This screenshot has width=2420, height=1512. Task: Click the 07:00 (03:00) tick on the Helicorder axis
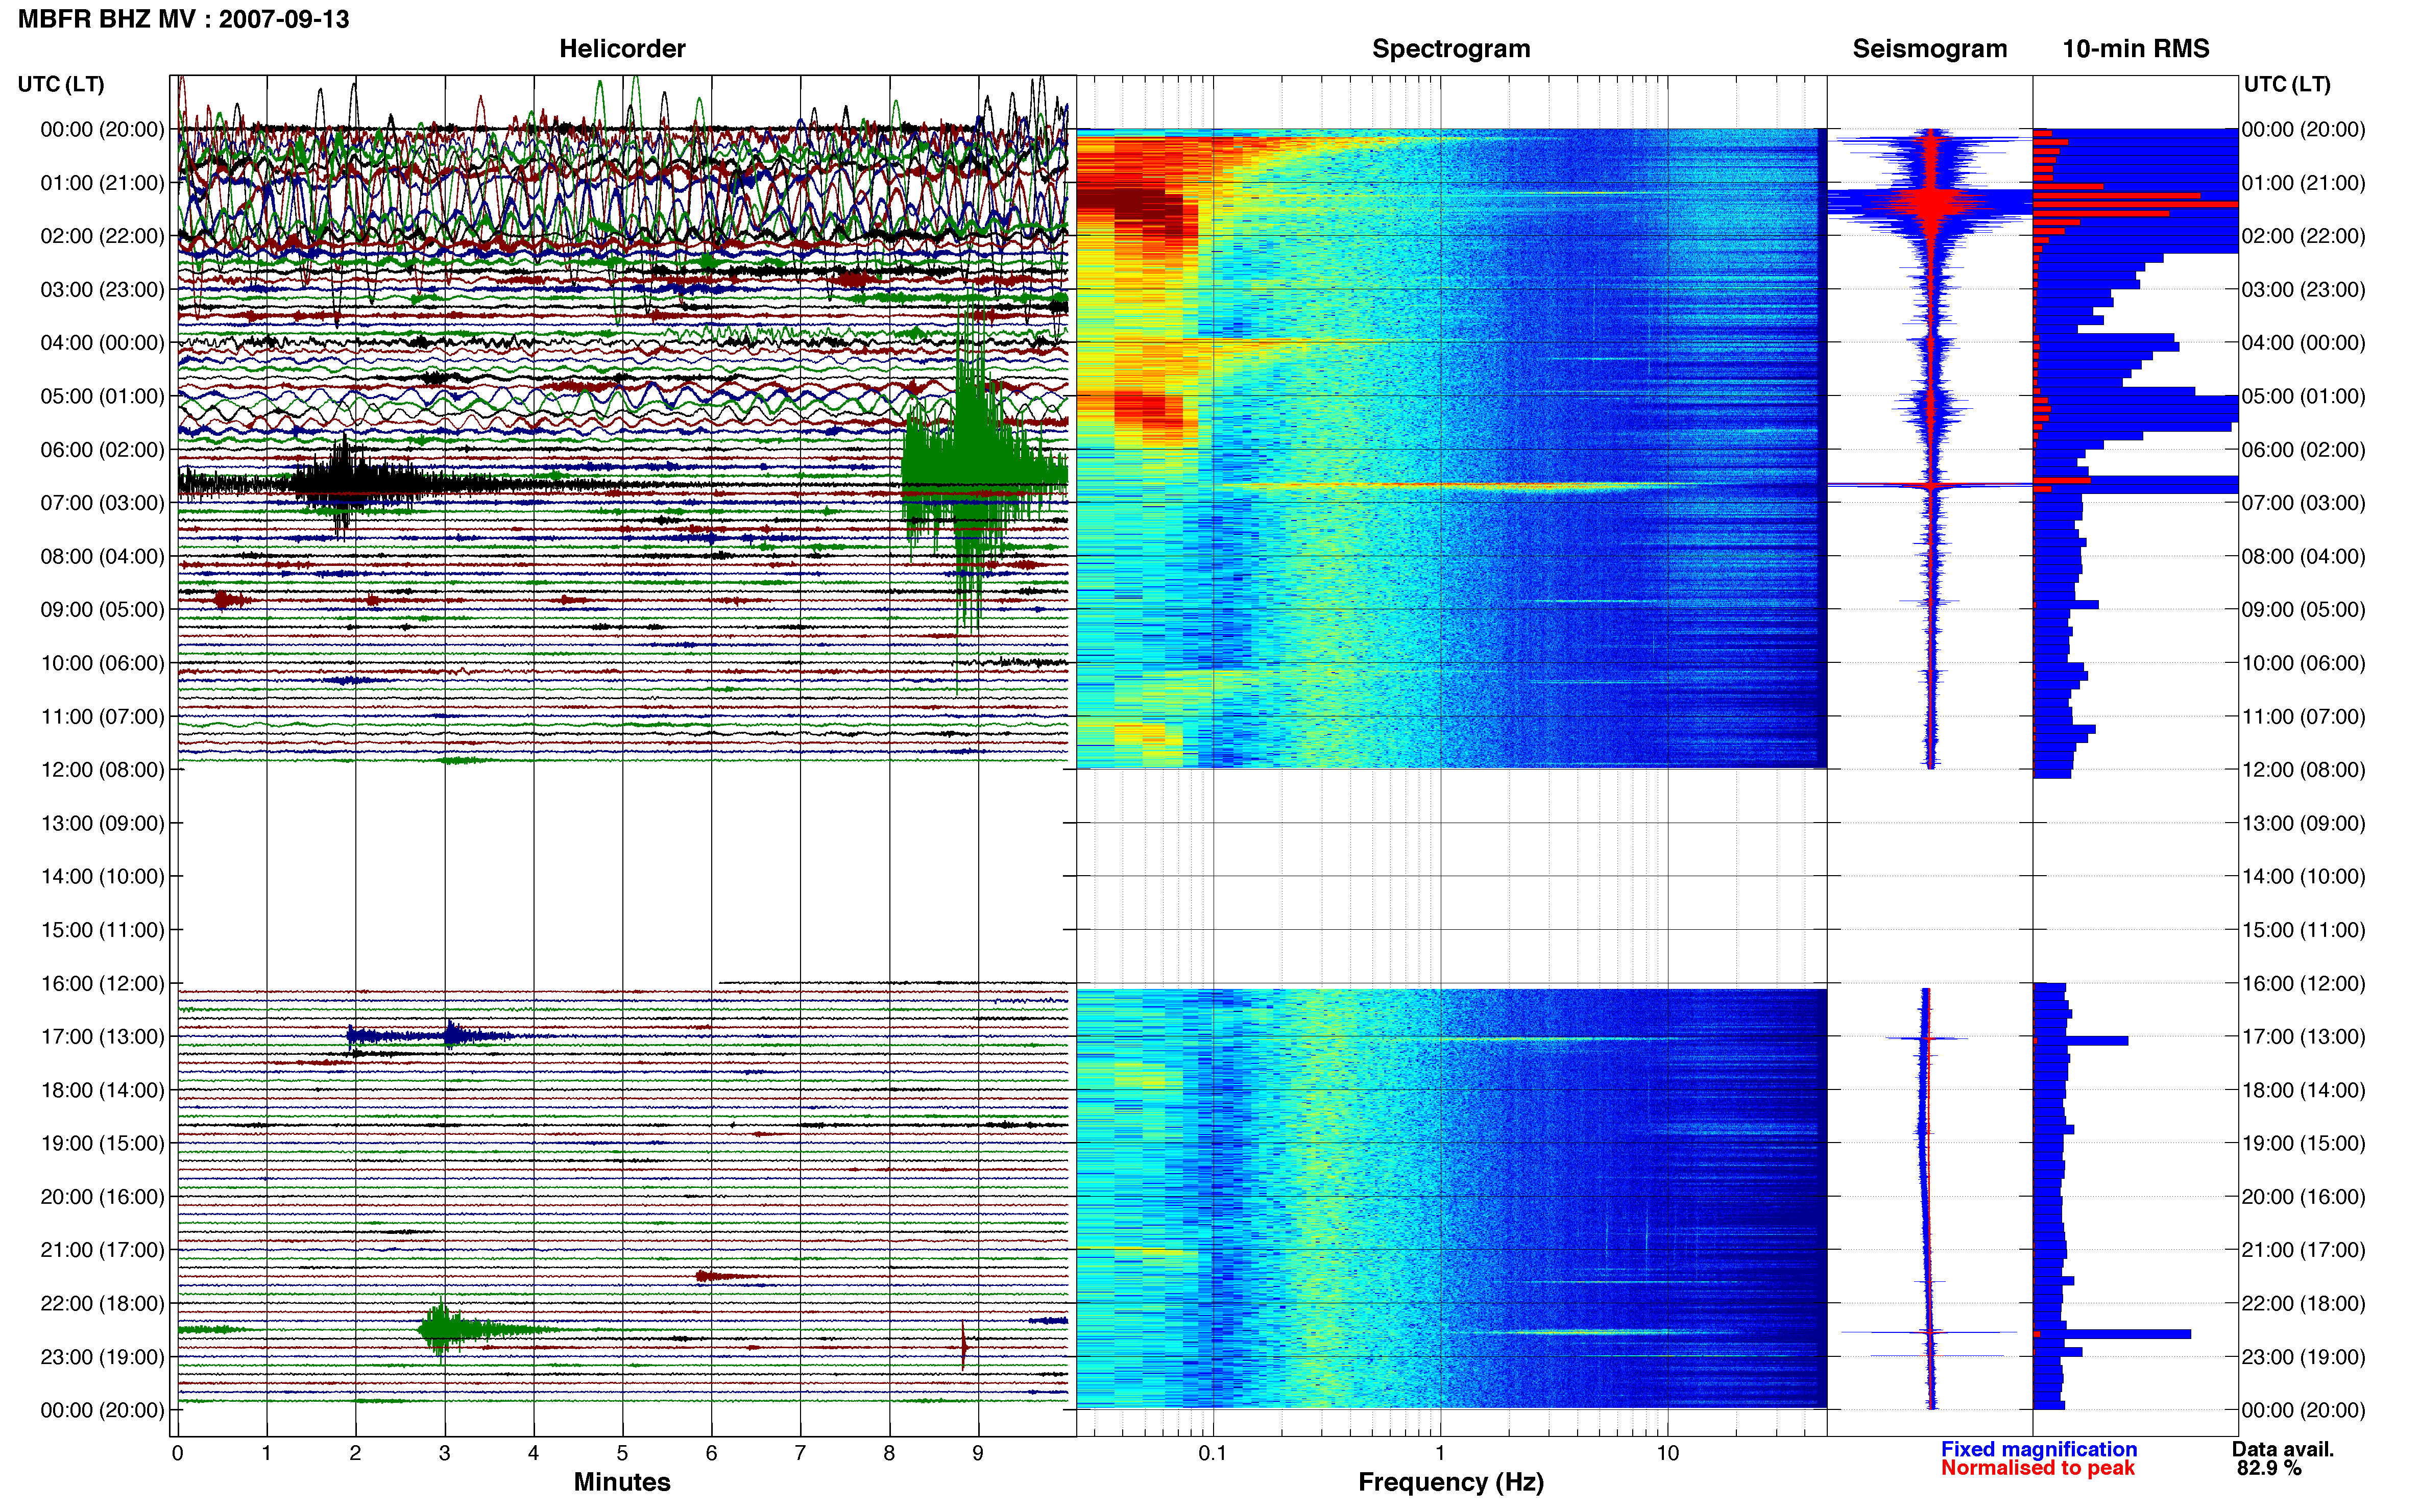pos(102,503)
